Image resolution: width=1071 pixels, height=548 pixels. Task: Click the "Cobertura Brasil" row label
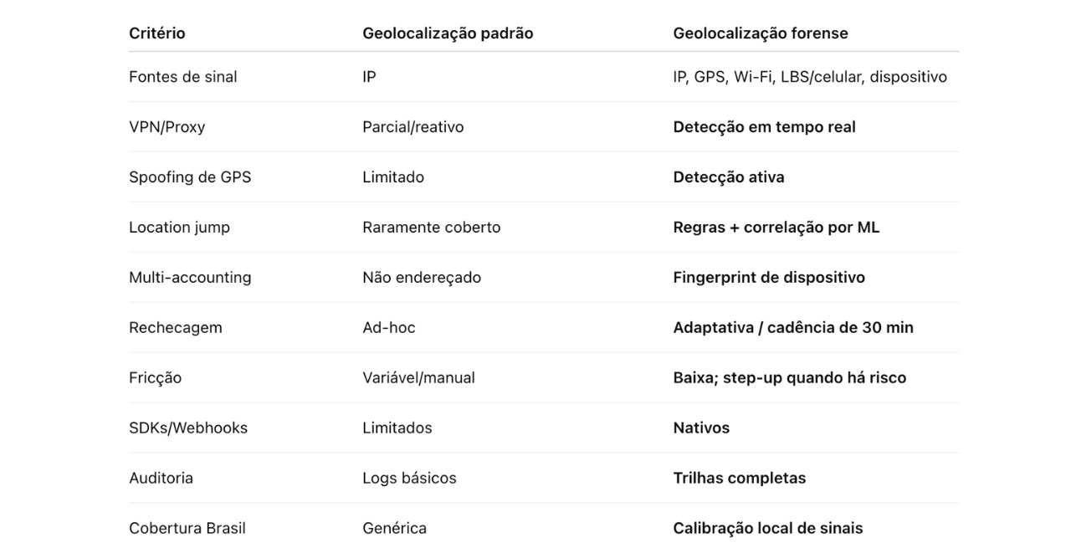point(187,529)
